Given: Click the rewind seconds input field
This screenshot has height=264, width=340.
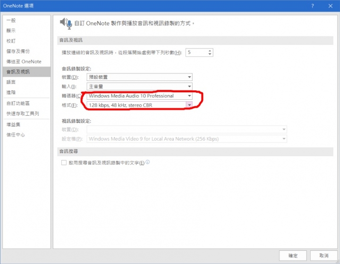Looking at the screenshot, I should point(196,53).
